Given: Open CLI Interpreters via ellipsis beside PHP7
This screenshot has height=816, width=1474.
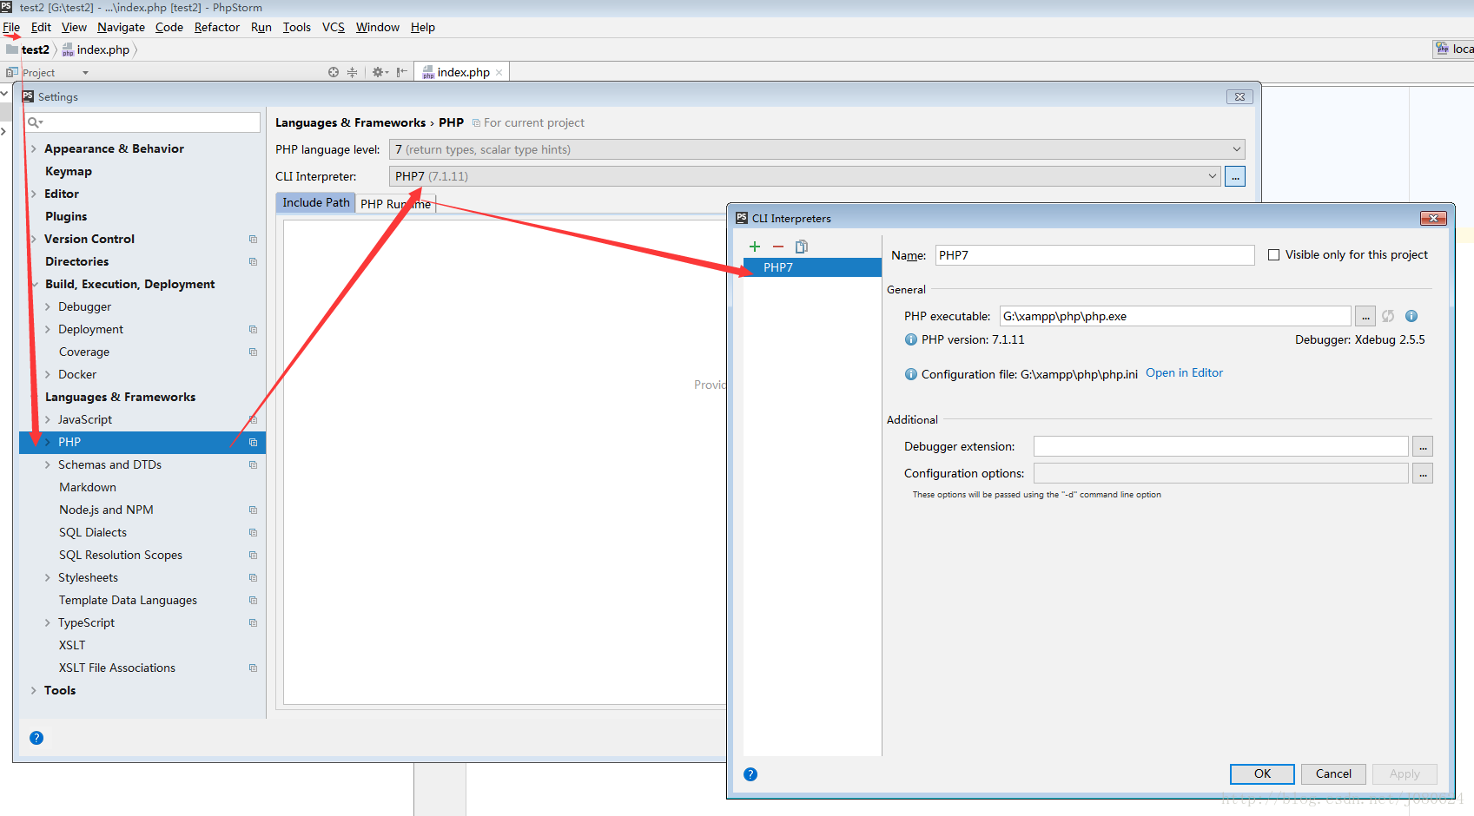Looking at the screenshot, I should [x=1235, y=176].
